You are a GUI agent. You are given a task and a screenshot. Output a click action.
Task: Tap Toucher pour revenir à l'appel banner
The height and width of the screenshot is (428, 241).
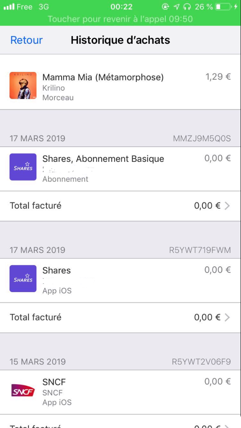tap(120, 19)
